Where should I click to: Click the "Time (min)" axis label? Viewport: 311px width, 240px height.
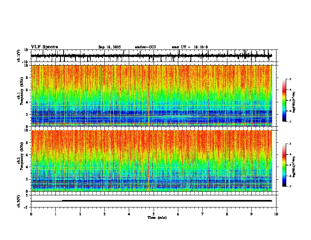(157, 218)
